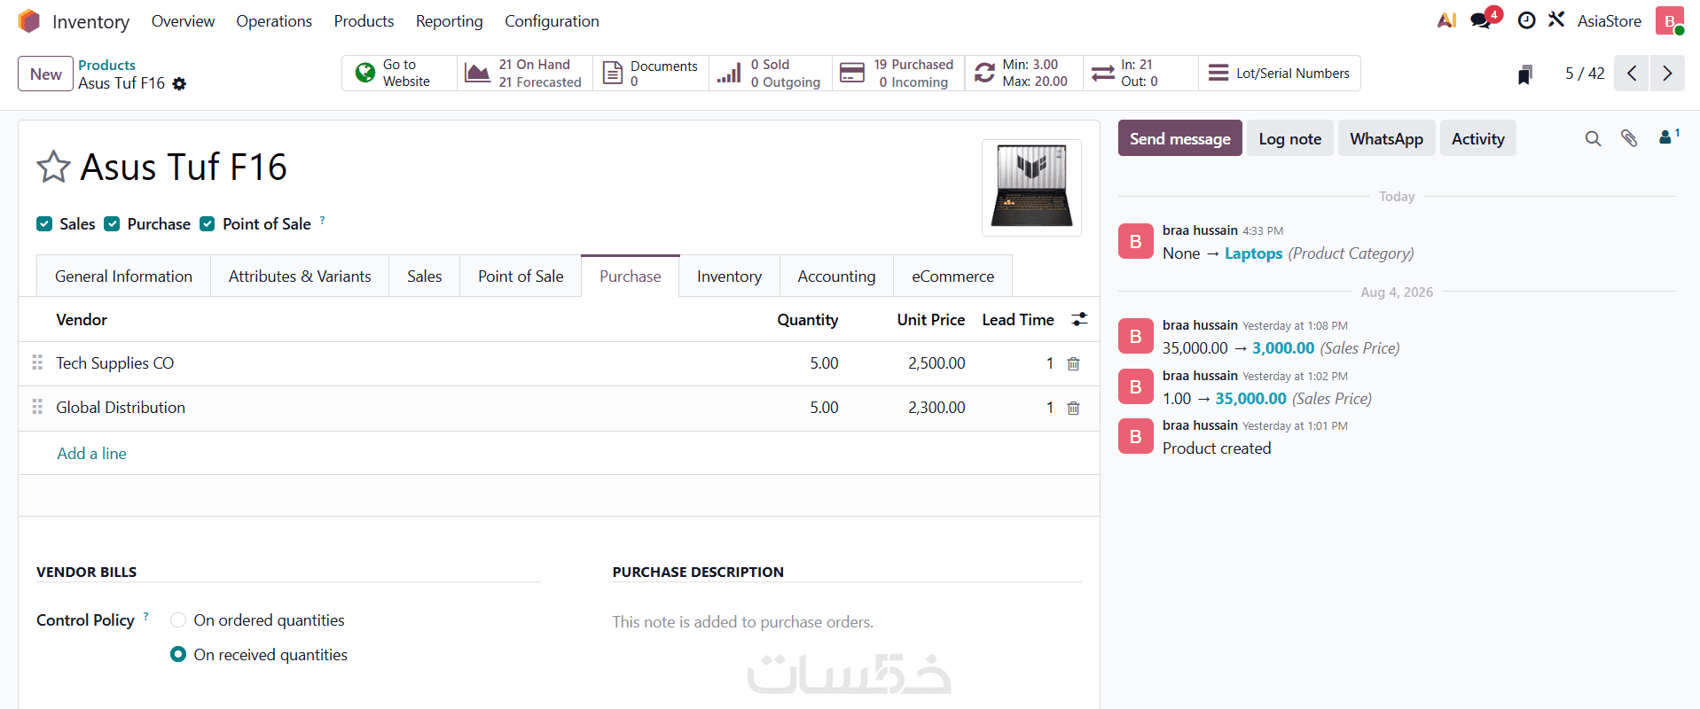This screenshot has width=1700, height=709.
Task: Click the Asus Tuf F16 product image
Action: tap(1031, 187)
